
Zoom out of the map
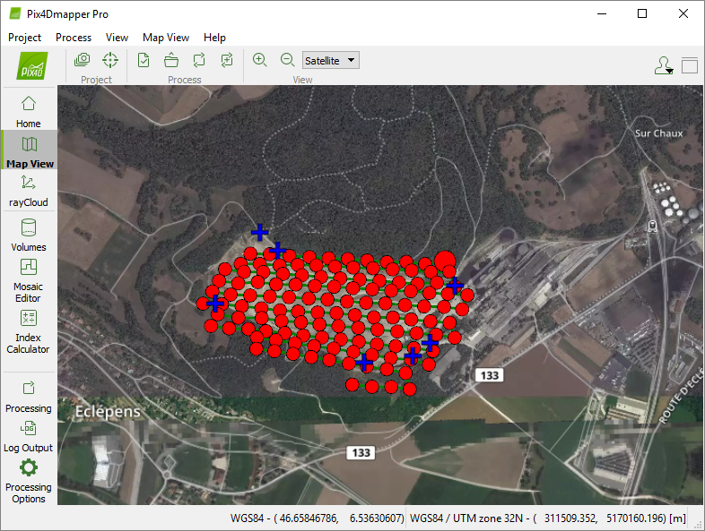[x=287, y=60]
